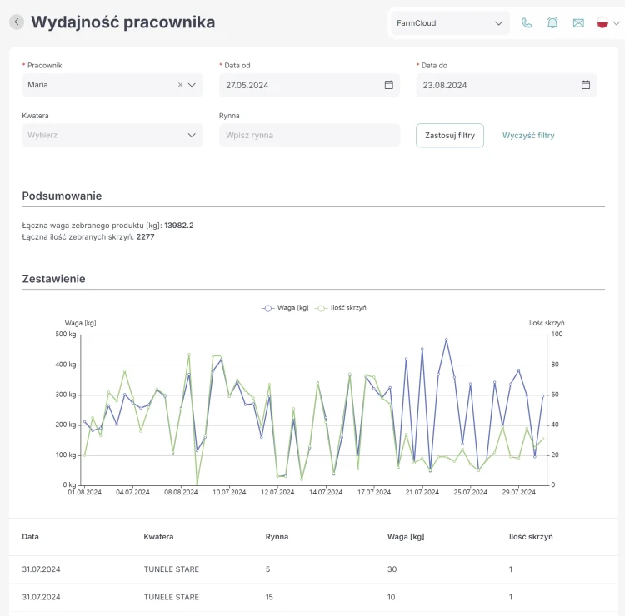Image resolution: width=625 pixels, height=616 pixels.
Task: Click the Waga [kg] table column header
Action: click(405, 536)
